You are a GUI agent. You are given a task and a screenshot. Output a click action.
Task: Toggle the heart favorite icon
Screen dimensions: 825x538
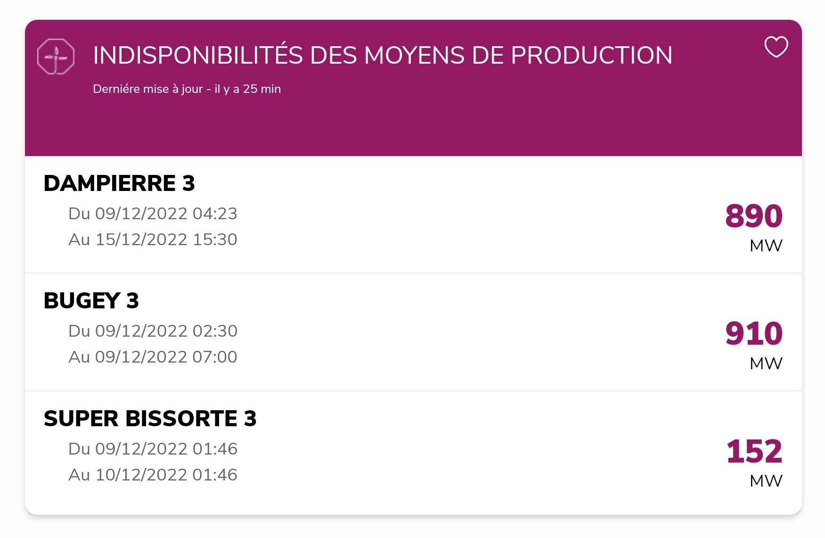point(776,47)
